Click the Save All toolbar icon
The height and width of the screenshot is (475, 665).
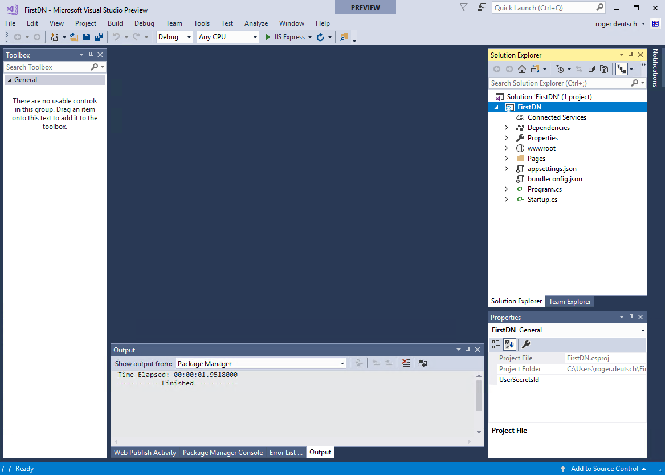pos(99,37)
